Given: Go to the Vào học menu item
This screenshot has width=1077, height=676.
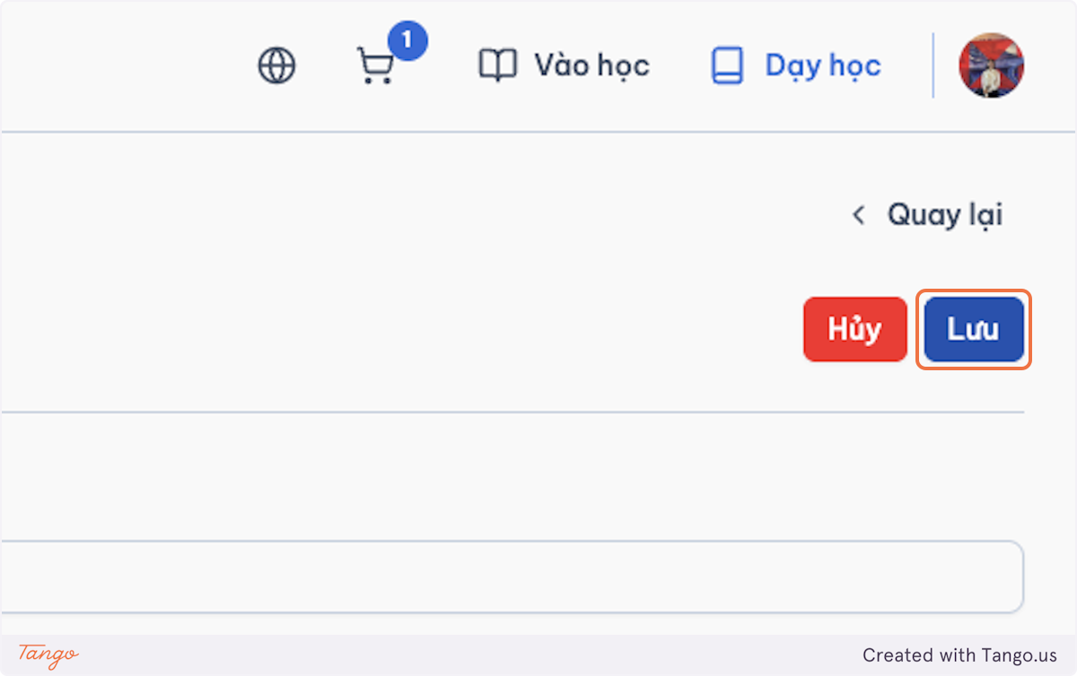Looking at the screenshot, I should point(564,65).
